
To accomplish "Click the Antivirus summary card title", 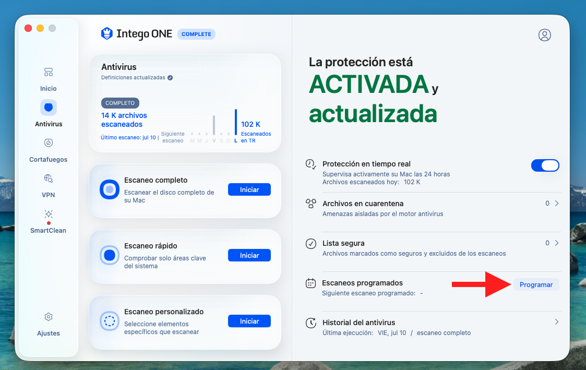I will coord(119,67).
